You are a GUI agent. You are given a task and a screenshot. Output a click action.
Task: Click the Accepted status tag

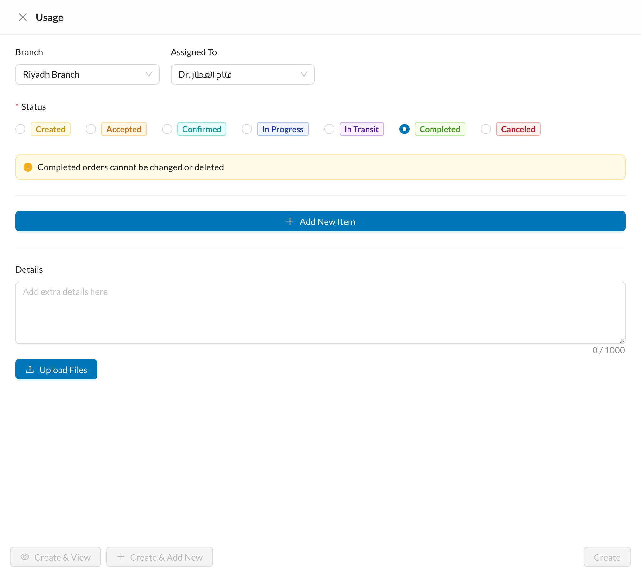coord(124,129)
